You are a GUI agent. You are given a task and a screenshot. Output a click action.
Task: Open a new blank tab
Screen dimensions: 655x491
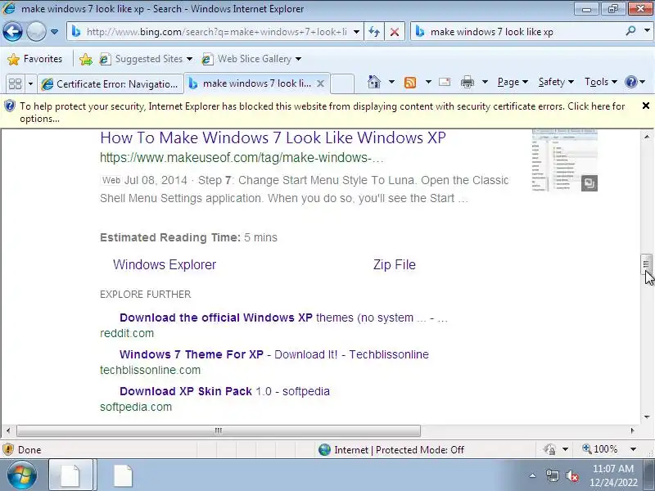tap(342, 83)
